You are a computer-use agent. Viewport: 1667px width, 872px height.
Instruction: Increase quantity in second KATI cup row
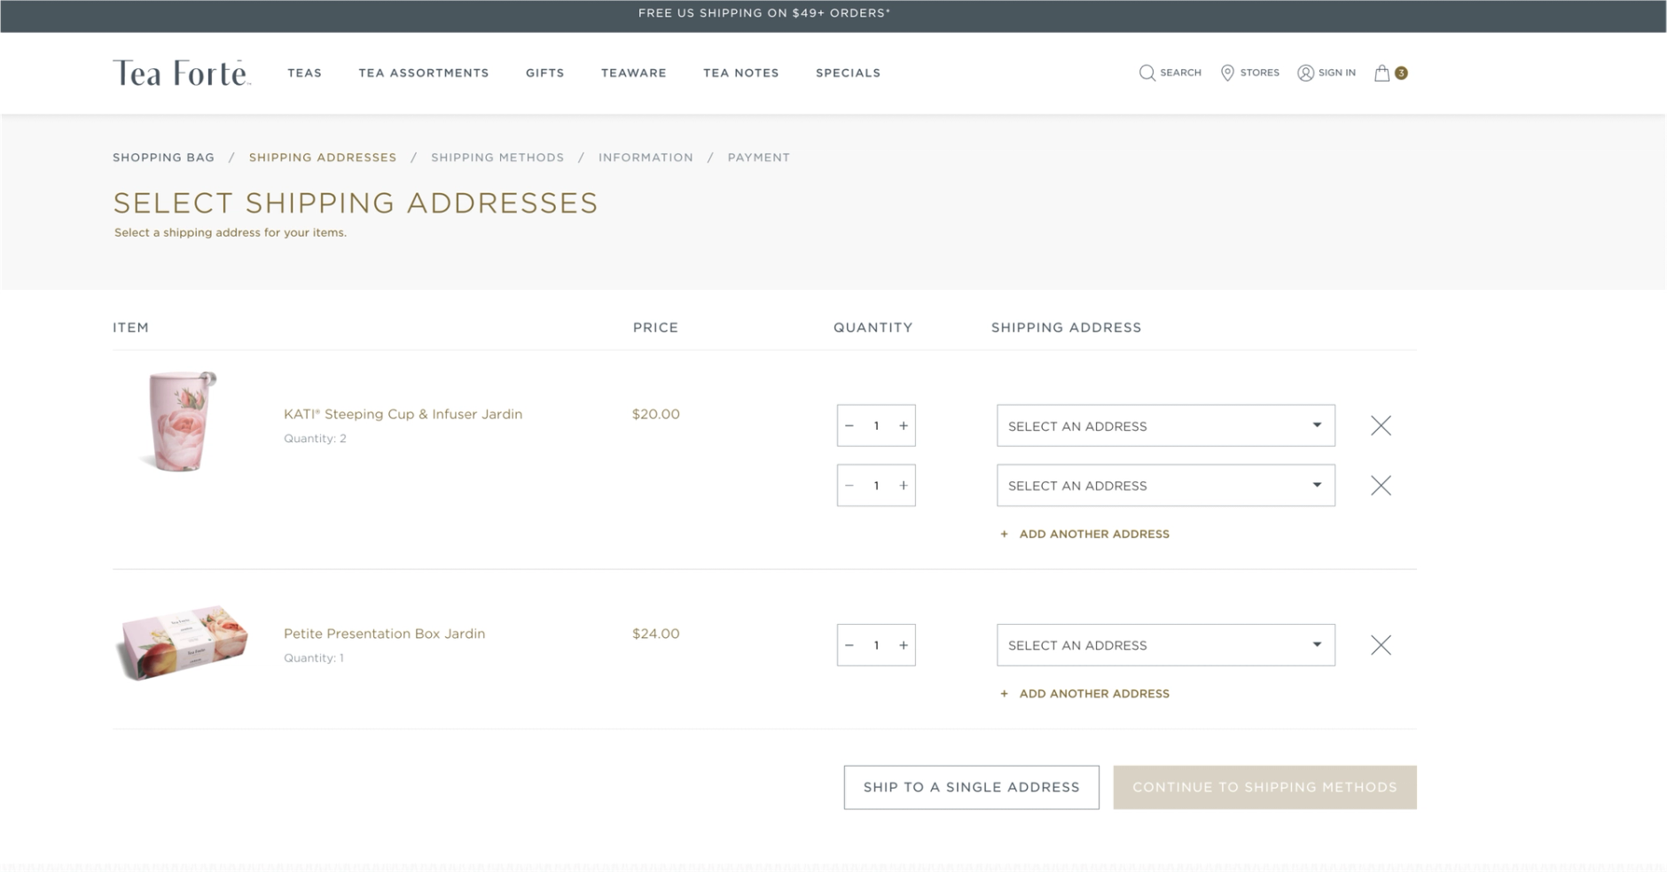[904, 486]
